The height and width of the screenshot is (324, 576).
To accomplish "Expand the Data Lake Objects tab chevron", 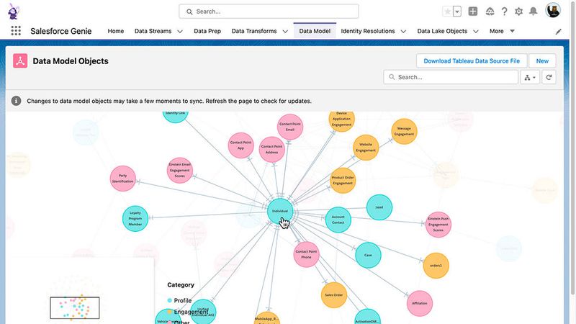I will click(476, 32).
